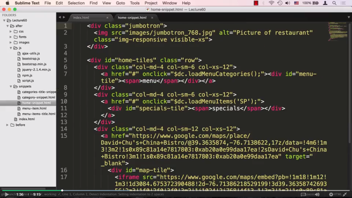Close the home-snippet.html tab
This screenshot has width=352, height=198.
pos(152,18)
